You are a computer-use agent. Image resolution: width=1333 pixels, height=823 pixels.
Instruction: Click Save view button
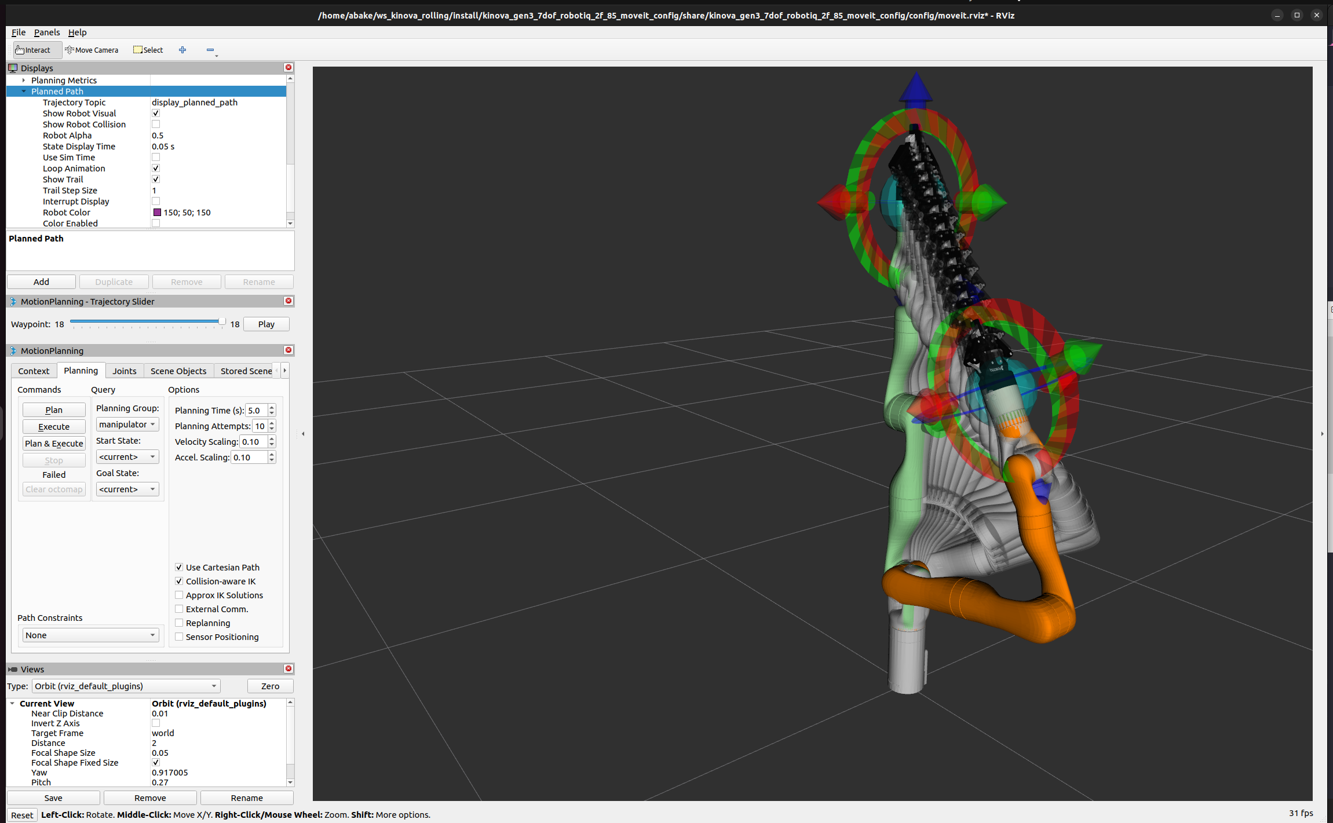coord(53,798)
